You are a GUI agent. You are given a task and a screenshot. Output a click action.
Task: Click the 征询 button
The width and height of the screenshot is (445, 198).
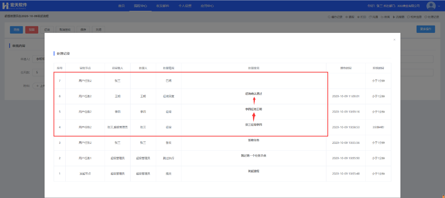[x=47, y=30]
